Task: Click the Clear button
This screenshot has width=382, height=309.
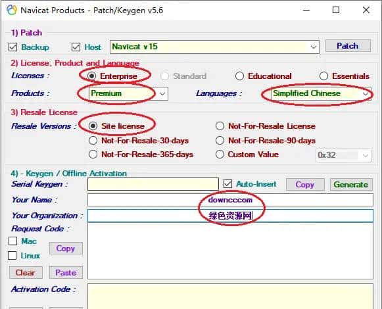Action: (x=26, y=272)
